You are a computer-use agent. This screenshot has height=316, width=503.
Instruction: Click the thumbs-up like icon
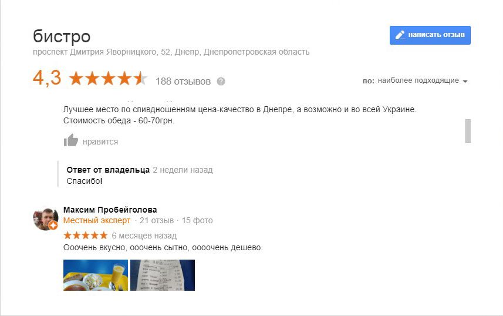click(x=71, y=140)
